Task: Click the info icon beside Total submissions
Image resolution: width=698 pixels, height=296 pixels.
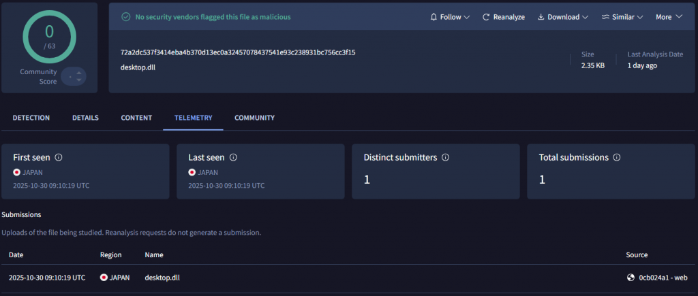Action: pyautogui.click(x=617, y=157)
